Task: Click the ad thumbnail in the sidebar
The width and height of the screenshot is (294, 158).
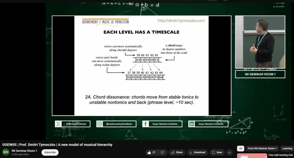Action: (252, 156)
